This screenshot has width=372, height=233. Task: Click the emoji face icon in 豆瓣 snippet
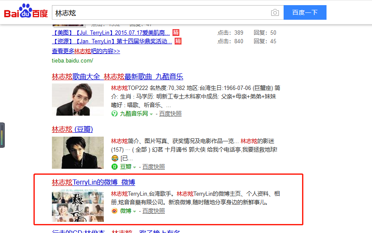point(115,158)
